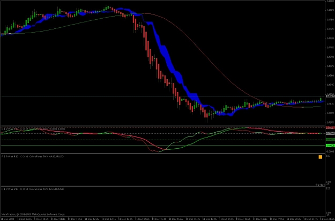The height and width of the screenshot is (221, 335).
Task: Click the top oscillator panel indicator label
Action: [33, 128]
